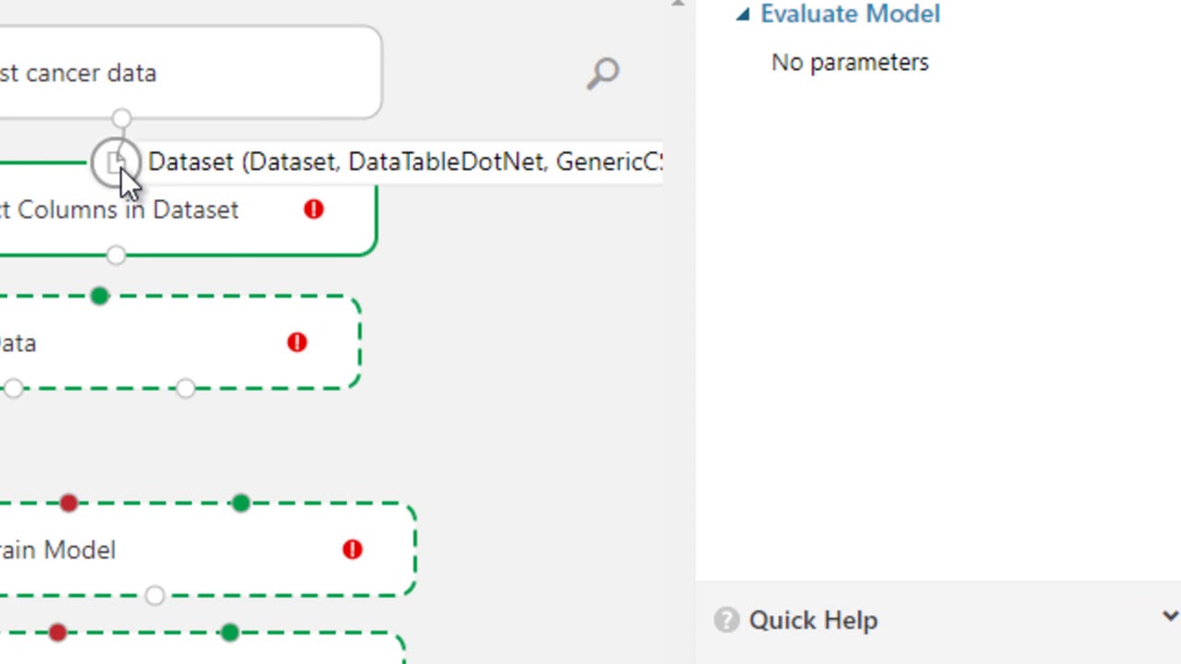The width and height of the screenshot is (1181, 664).
Task: Click green input port on Data module
Action: pos(100,296)
